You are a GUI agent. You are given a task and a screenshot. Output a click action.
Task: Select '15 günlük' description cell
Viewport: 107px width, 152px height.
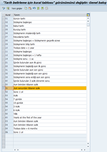50,103
